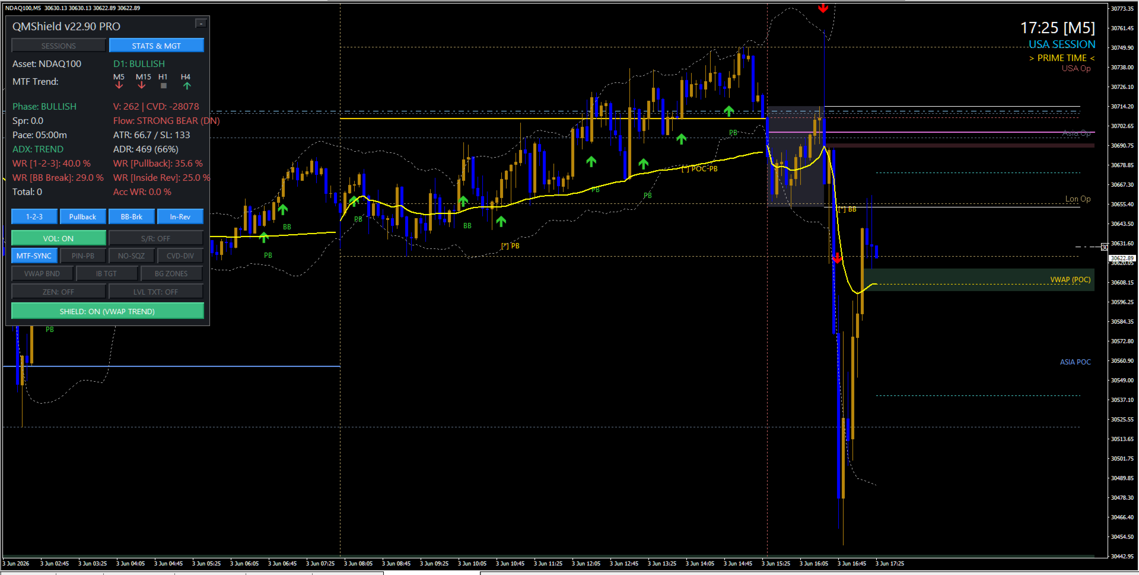Collapse the QMShield panel with minimize icon
The height and width of the screenshot is (575, 1139).
(201, 24)
